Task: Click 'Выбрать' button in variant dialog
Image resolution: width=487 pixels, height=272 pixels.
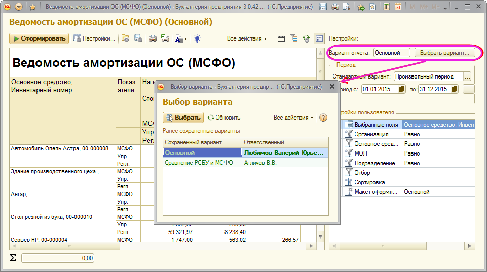Action: pos(183,118)
